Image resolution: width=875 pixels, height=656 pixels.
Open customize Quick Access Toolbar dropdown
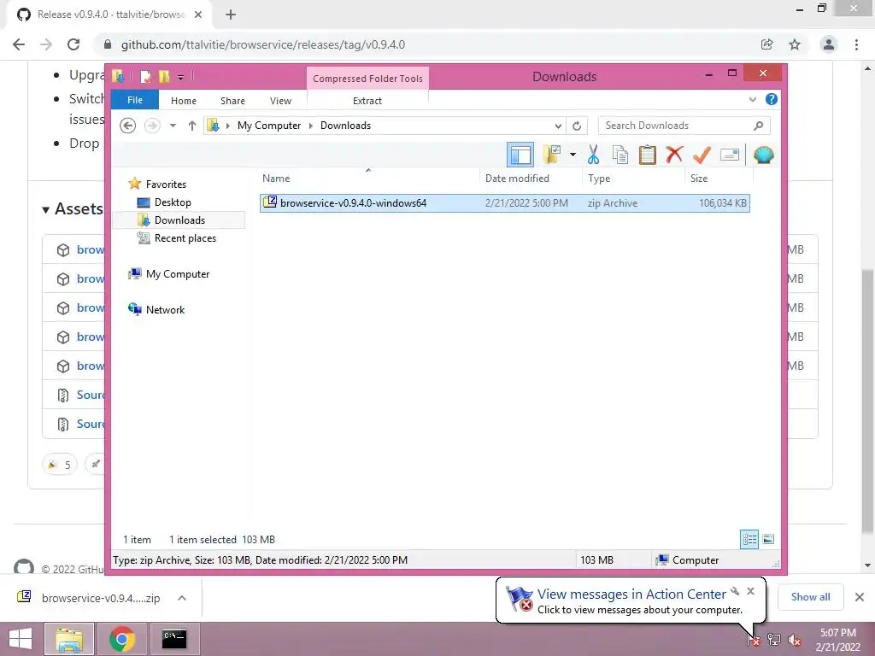point(181,77)
